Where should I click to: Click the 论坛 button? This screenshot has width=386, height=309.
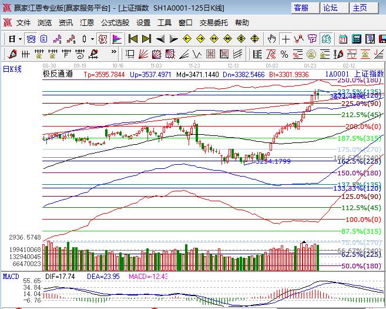coord(330,8)
